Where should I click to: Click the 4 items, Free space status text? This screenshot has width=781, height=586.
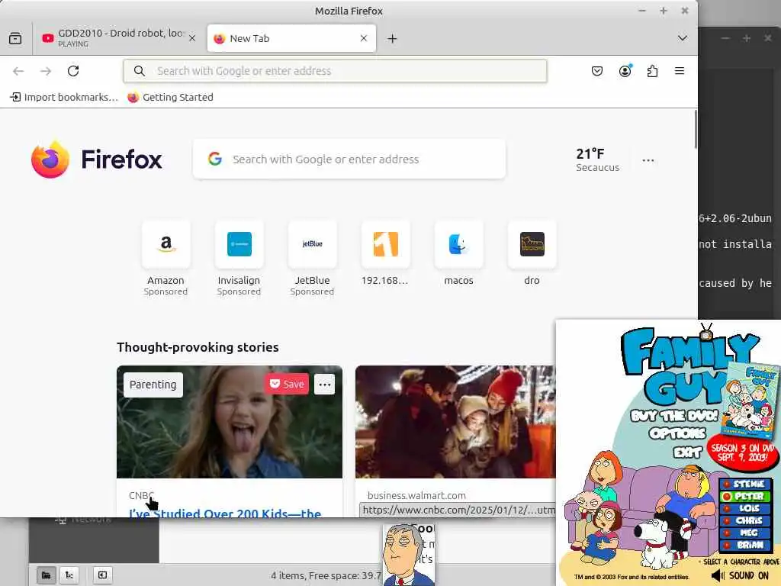326,575
